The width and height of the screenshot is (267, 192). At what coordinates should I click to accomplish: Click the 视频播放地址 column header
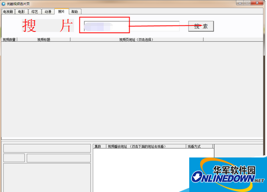[x=146, y=146]
